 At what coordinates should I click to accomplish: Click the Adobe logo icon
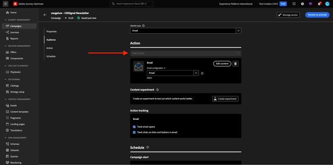coord(15,4)
